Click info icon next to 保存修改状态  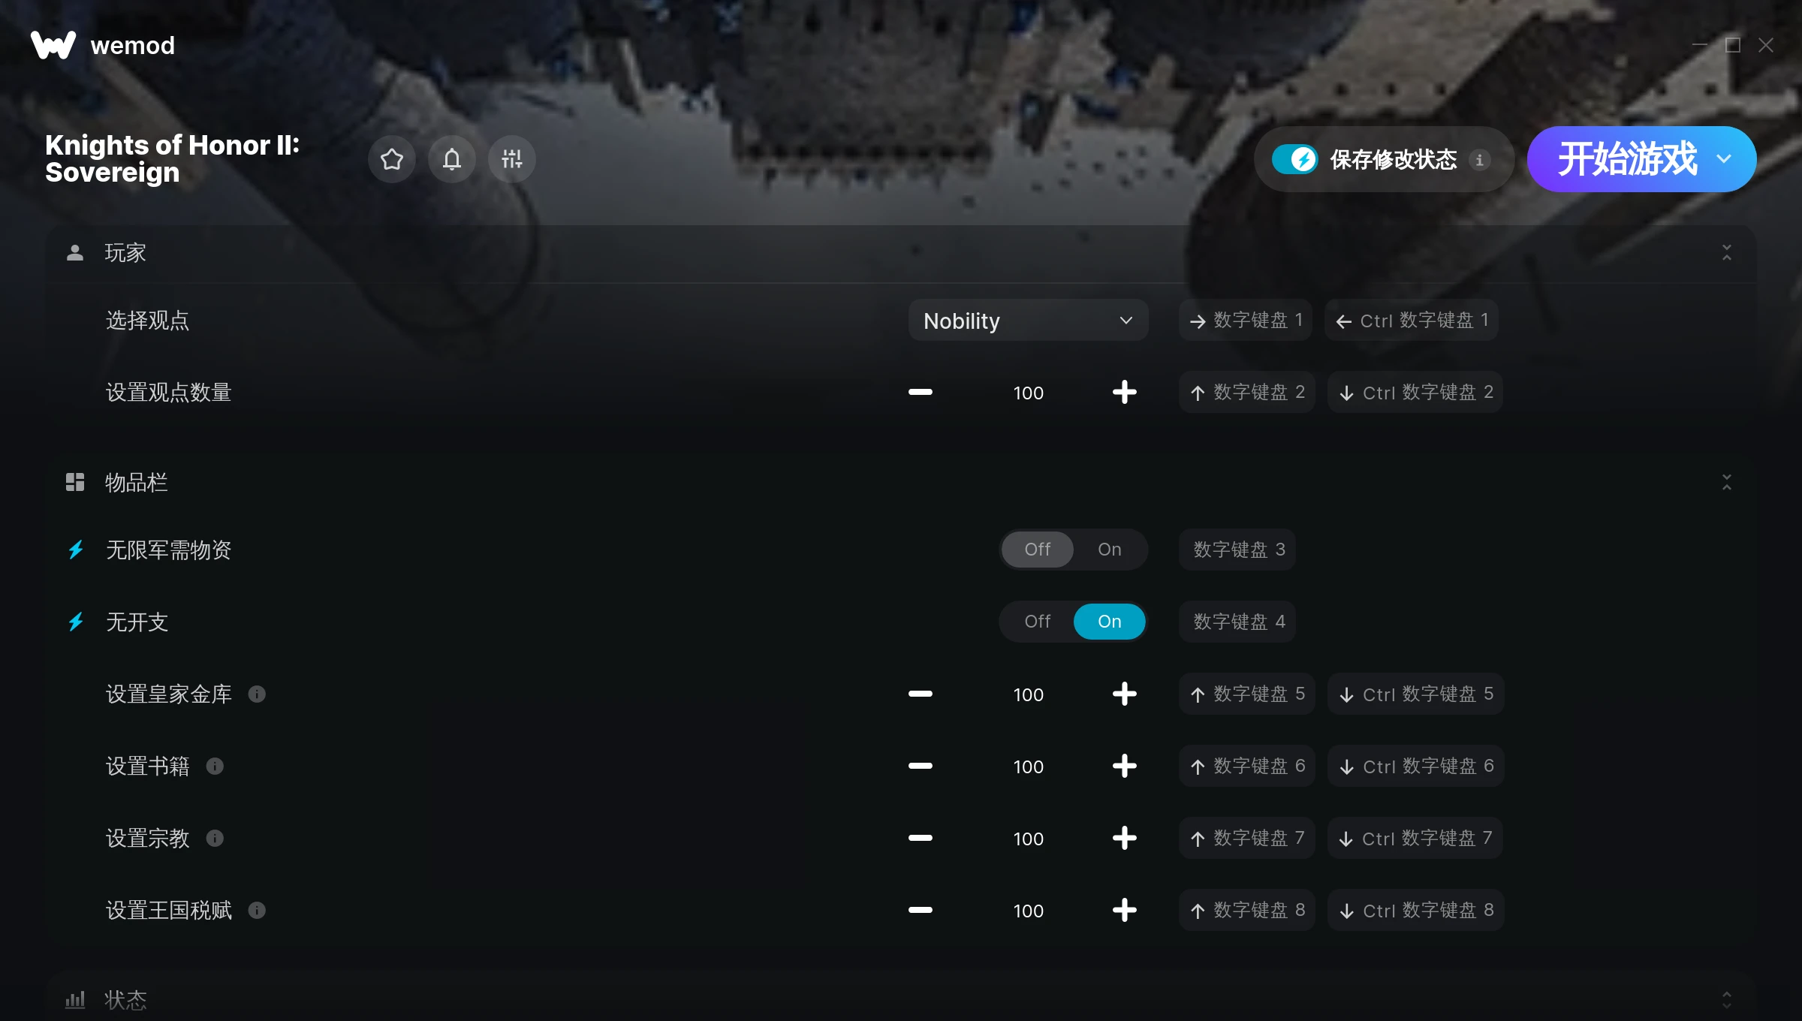(1479, 160)
